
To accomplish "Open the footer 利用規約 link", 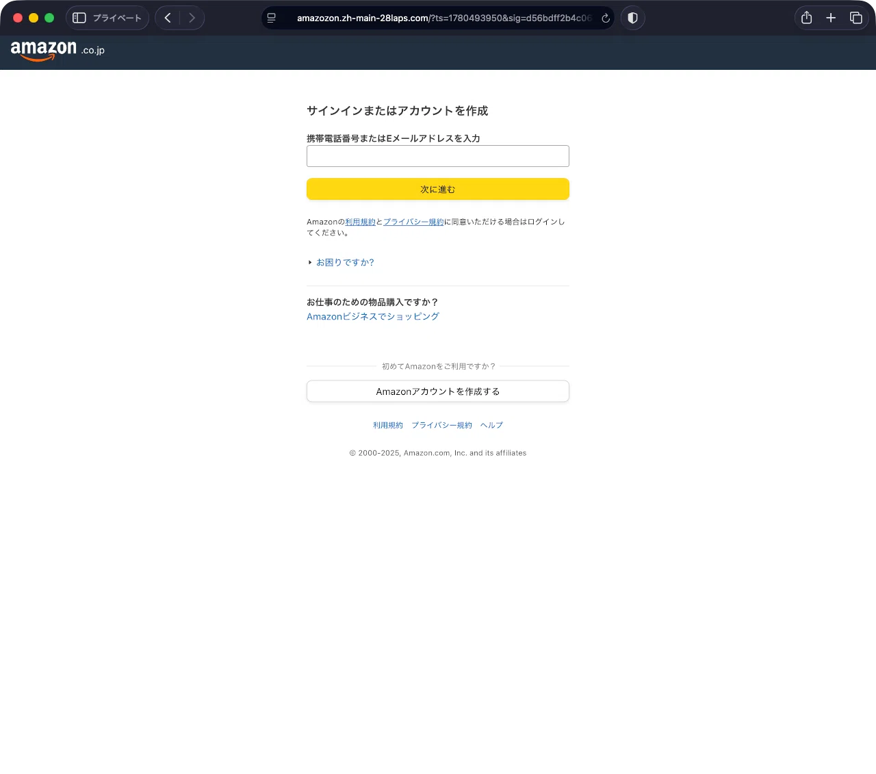I will coord(388,425).
